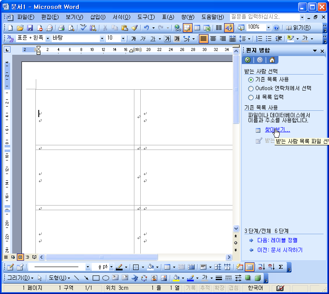Toggle bold formatting
The image size is (329, 294).
click(x=134, y=39)
